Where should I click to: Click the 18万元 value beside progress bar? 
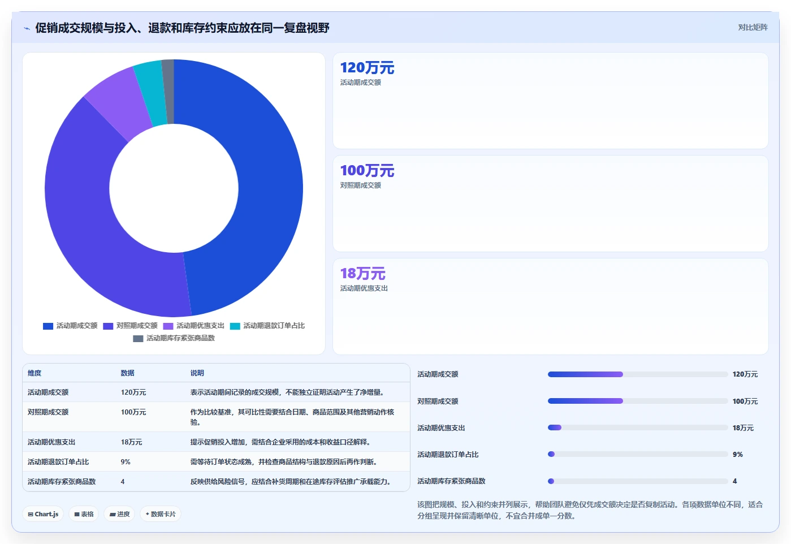click(x=743, y=428)
